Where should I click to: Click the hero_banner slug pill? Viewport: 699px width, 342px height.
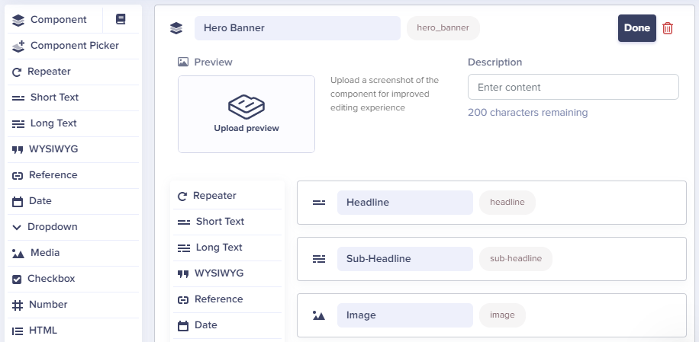click(x=443, y=28)
